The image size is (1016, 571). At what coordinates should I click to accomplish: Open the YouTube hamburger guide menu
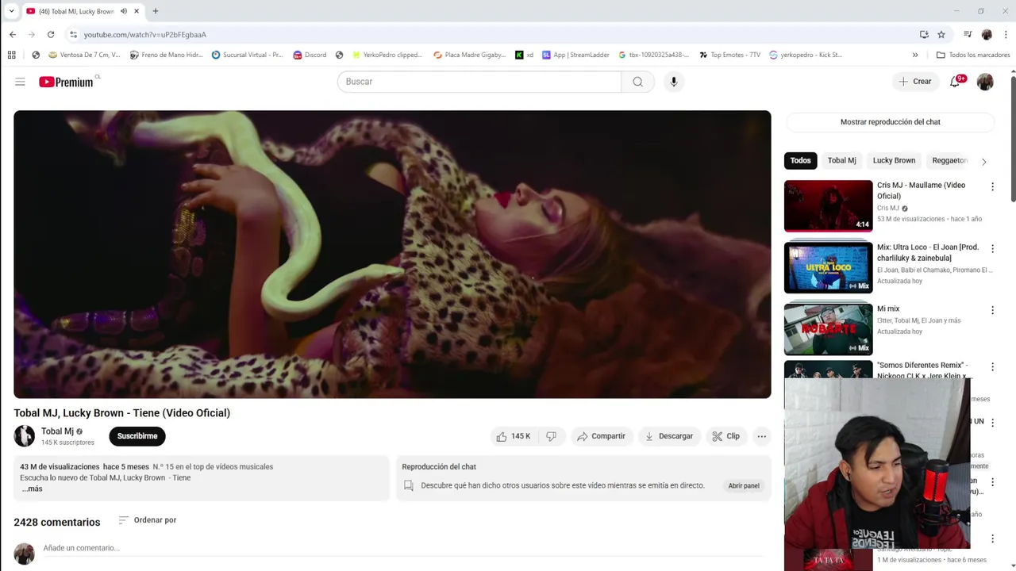tap(20, 82)
